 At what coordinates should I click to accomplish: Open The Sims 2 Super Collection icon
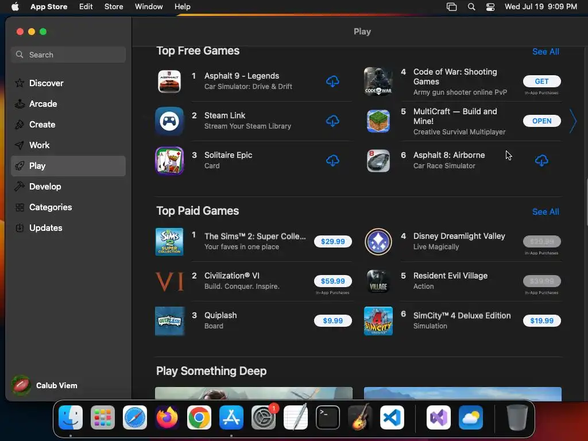coord(169,242)
